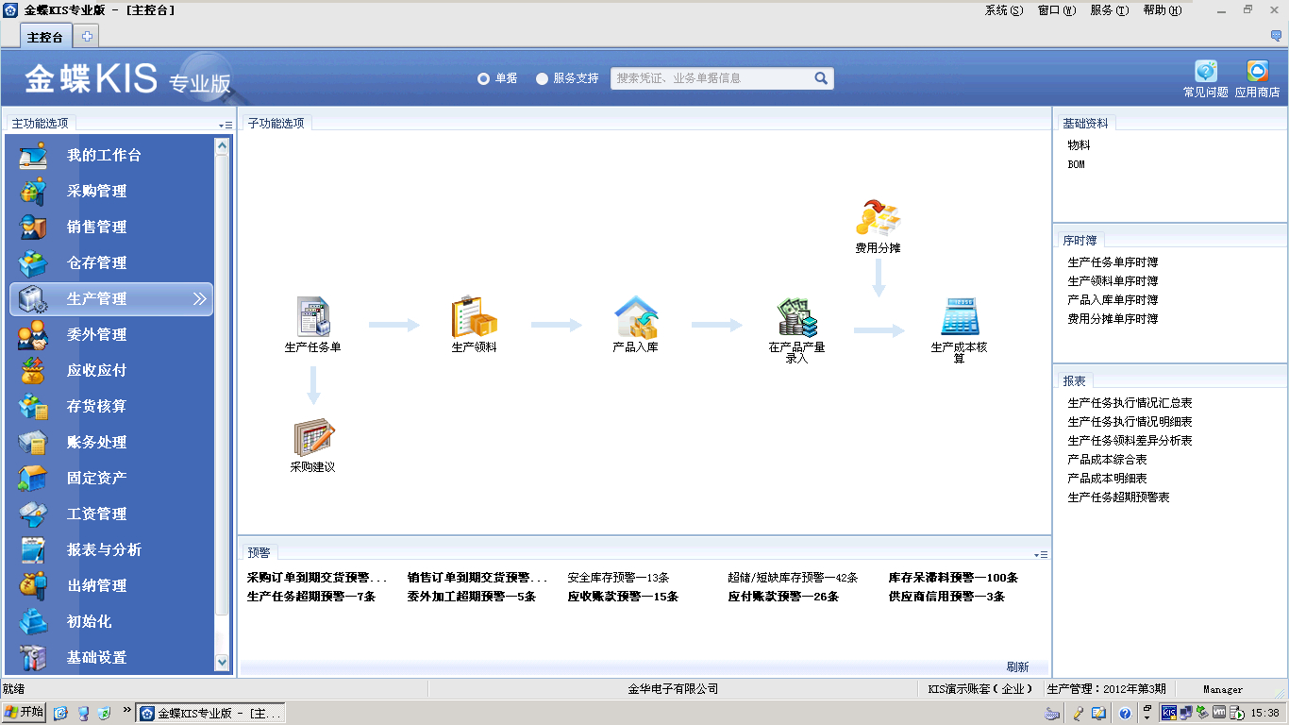Click the 搜索凭证 search input field
Viewport: 1289px width, 725px height.
coord(712,78)
